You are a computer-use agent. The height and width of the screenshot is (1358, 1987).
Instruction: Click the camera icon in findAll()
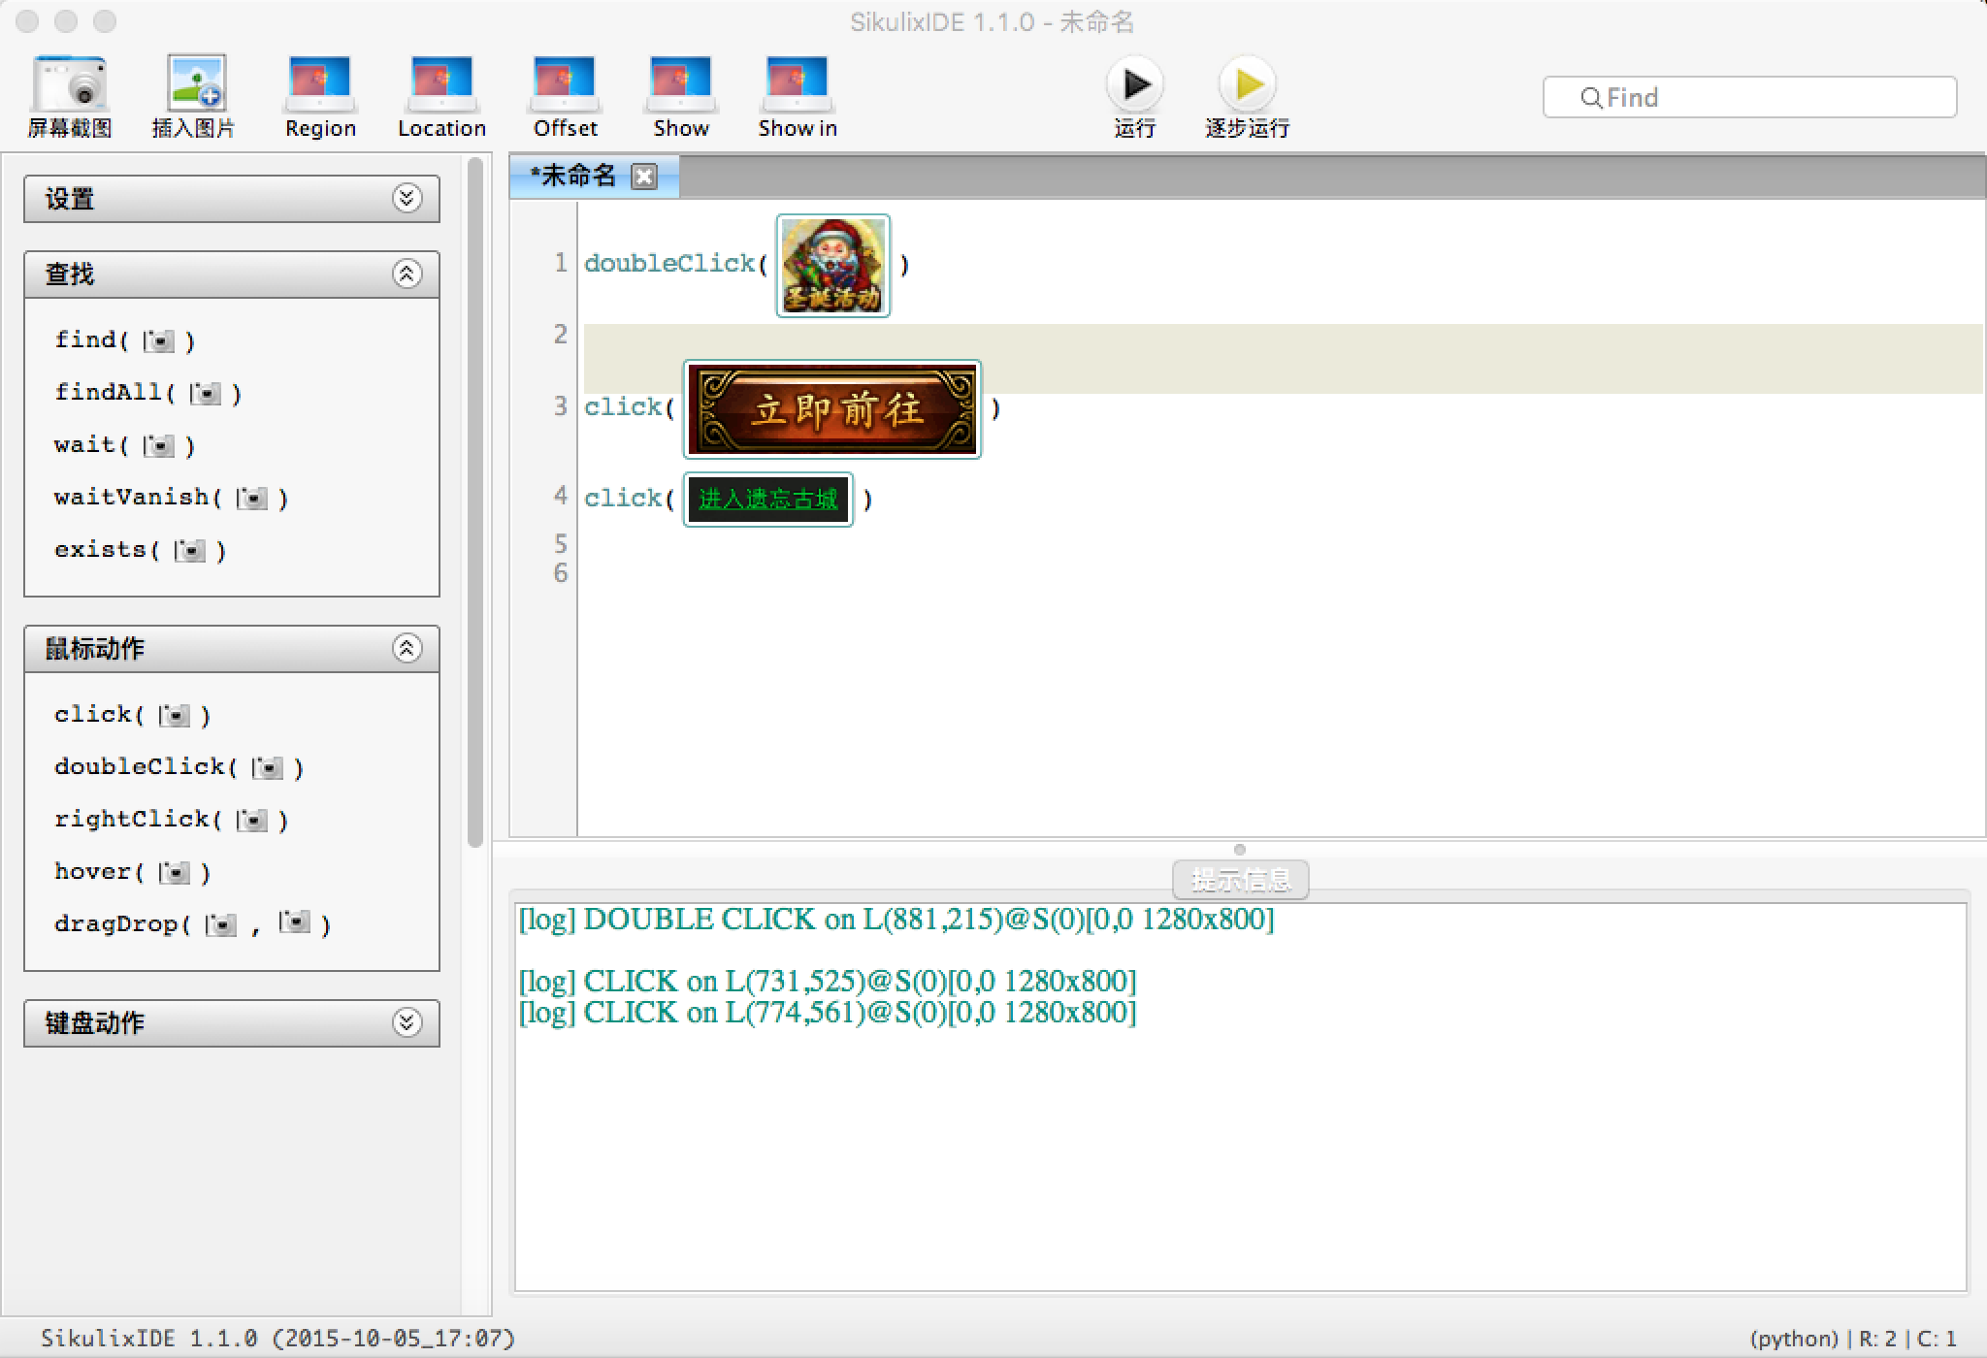click(205, 393)
